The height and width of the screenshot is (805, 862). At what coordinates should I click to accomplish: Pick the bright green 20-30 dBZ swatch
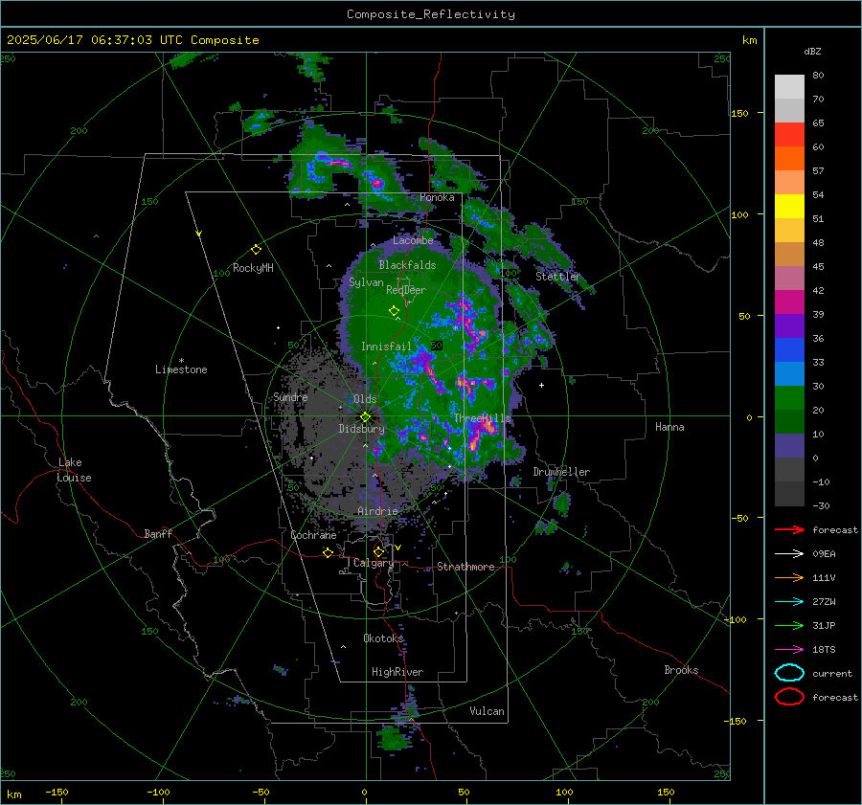pyautogui.click(x=789, y=398)
